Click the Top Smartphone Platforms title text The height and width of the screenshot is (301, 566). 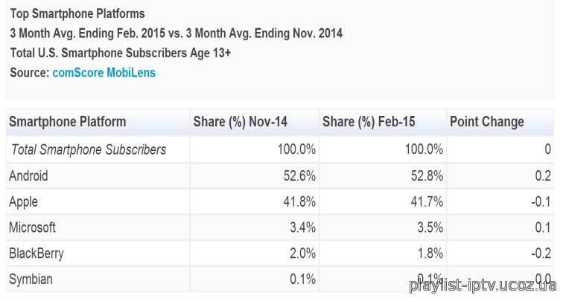click(x=77, y=13)
